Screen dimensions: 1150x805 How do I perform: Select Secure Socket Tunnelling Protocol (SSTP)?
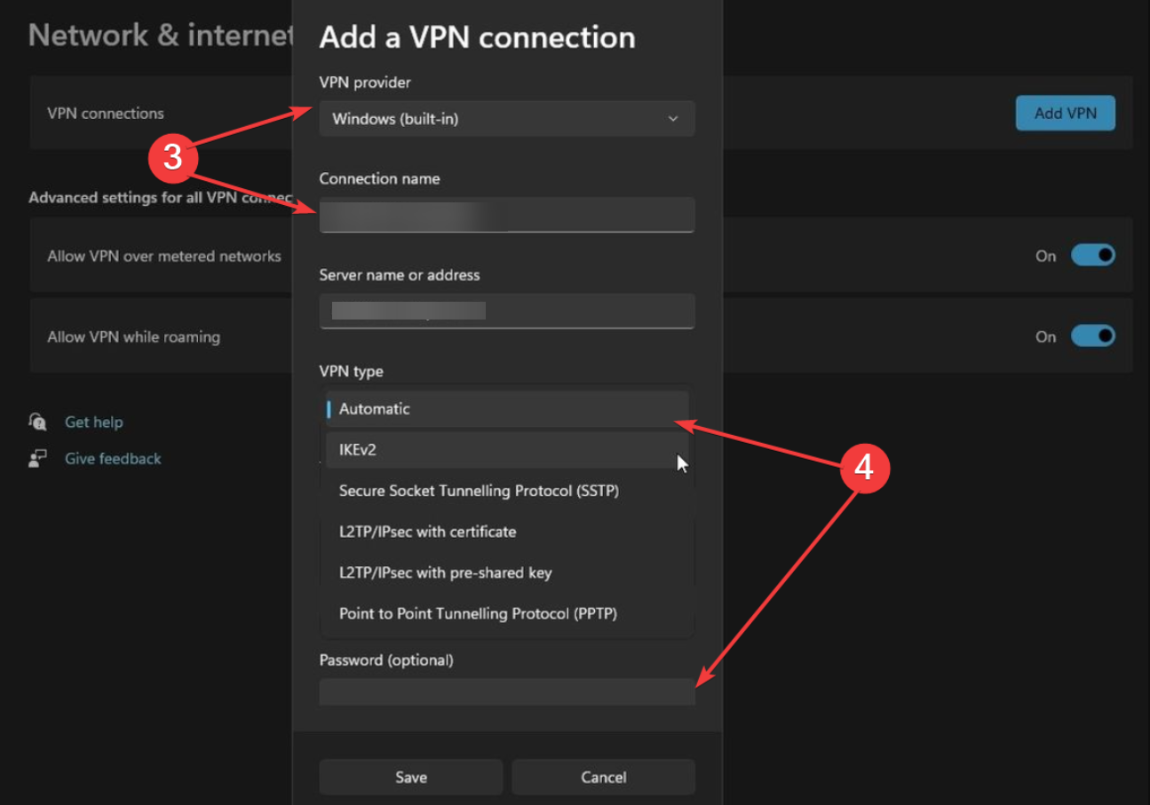click(x=506, y=490)
